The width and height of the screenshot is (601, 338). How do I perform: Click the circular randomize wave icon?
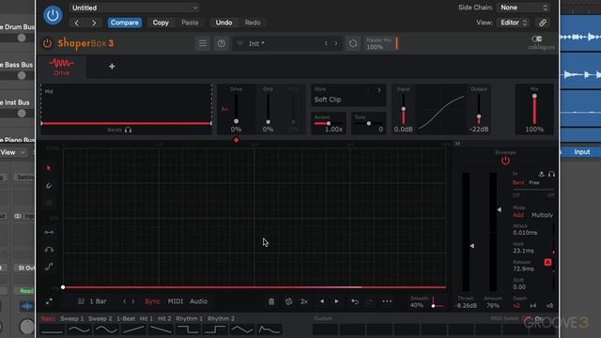[x=288, y=301]
